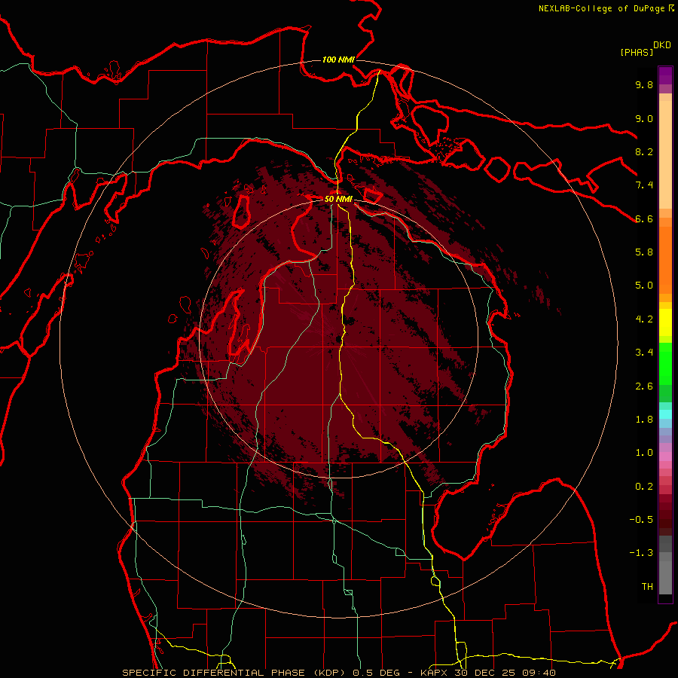Click the 1.0 legend value
The height and width of the screenshot is (678, 678).
pos(644,453)
